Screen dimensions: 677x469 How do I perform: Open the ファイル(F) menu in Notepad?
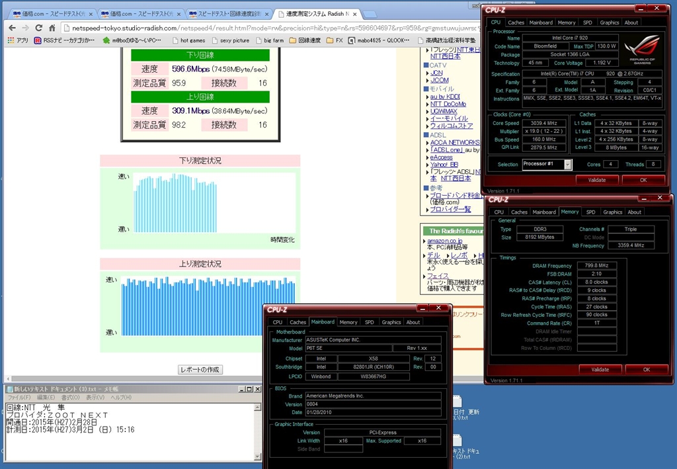click(19, 398)
